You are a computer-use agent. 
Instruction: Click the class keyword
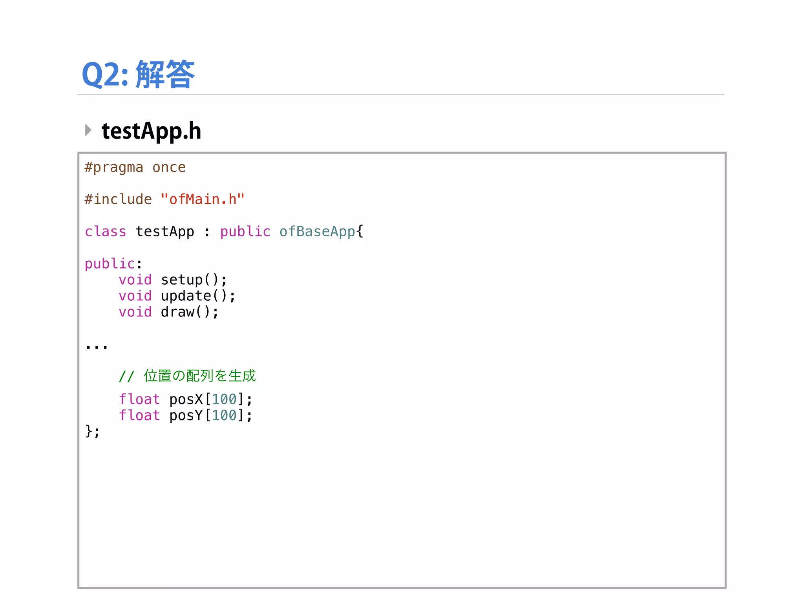[x=105, y=232]
